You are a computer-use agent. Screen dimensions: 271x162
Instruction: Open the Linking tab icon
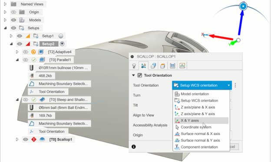coord(182,66)
